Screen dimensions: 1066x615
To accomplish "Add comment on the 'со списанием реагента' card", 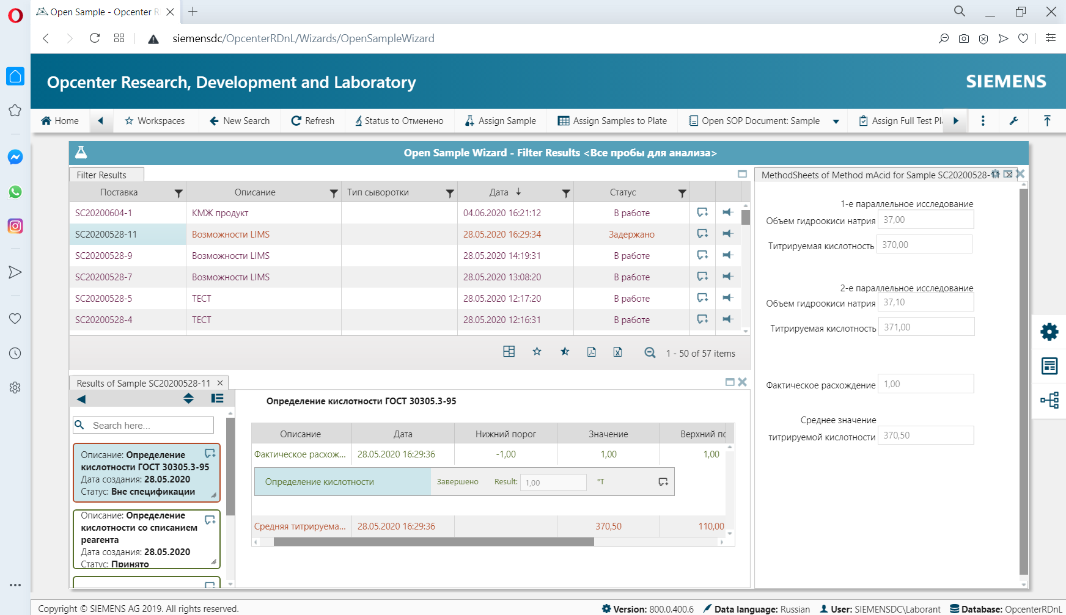I will click(210, 520).
